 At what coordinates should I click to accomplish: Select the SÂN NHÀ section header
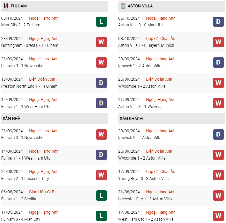click(12, 119)
